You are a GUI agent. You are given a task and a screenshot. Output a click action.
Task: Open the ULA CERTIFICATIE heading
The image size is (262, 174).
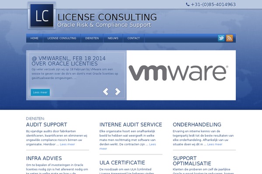[x=122, y=163]
